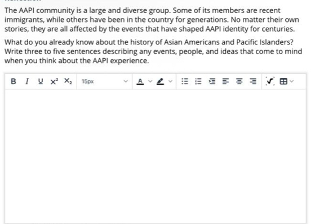This screenshot has width=315, height=224.
Task: Insert a bulleted list
Action: (185, 81)
